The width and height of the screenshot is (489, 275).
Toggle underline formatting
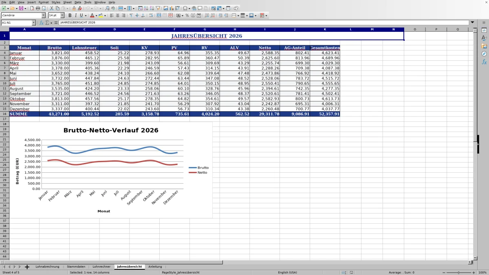coord(81,15)
